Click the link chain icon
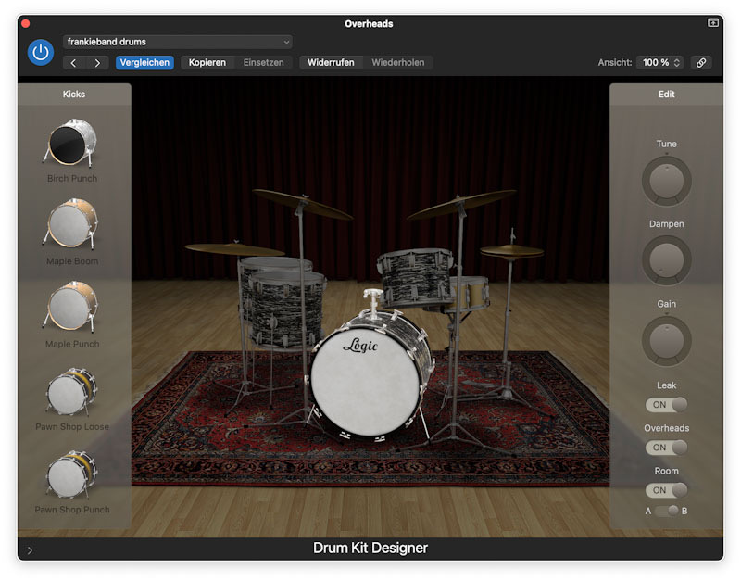741x581 pixels. [x=701, y=62]
